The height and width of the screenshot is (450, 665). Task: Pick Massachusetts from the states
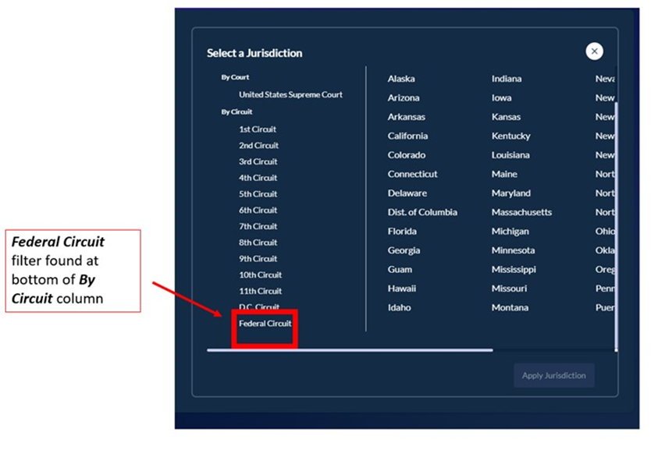(x=521, y=212)
